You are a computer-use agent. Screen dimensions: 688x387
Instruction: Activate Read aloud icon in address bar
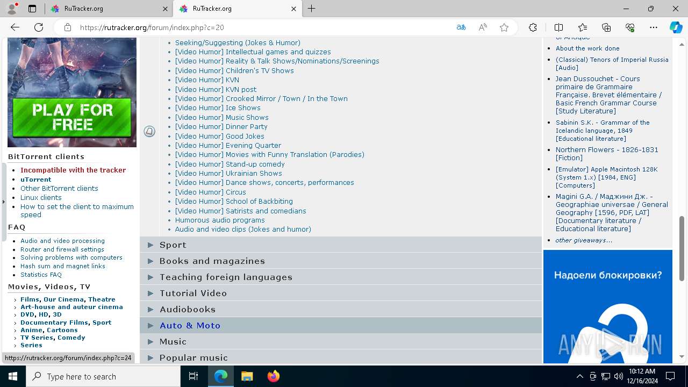click(x=483, y=27)
